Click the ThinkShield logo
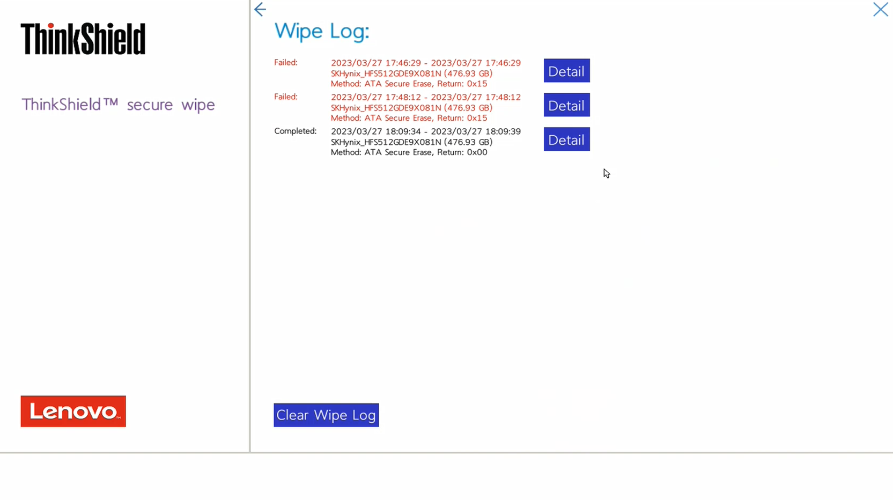This screenshot has width=893, height=500. [x=83, y=39]
